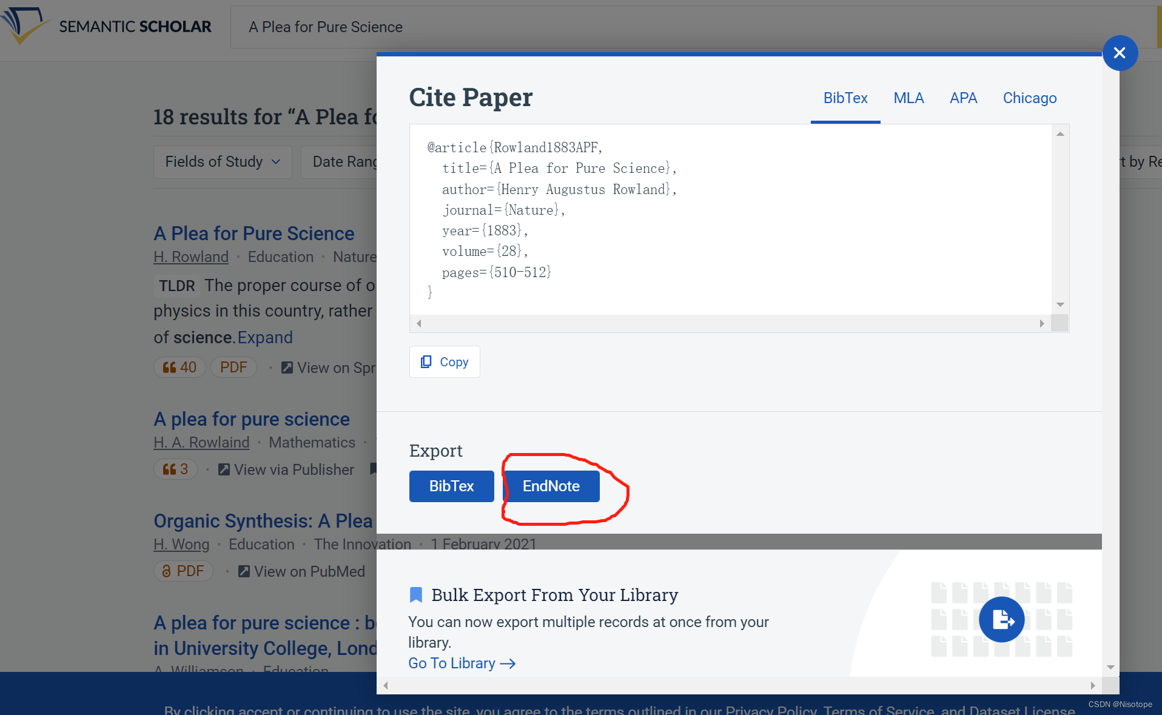Screen dimensions: 1162x715
Task: Click the citation box scroll up arrow
Action: tap(1060, 134)
